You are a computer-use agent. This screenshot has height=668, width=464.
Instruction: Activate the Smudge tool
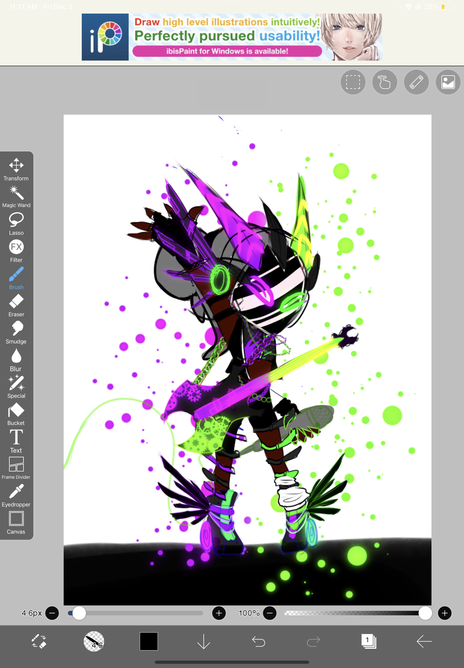(x=16, y=332)
